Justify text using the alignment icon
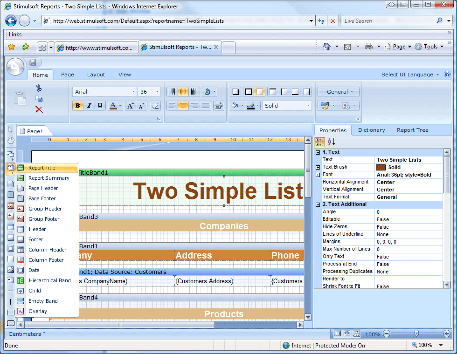 point(206,106)
